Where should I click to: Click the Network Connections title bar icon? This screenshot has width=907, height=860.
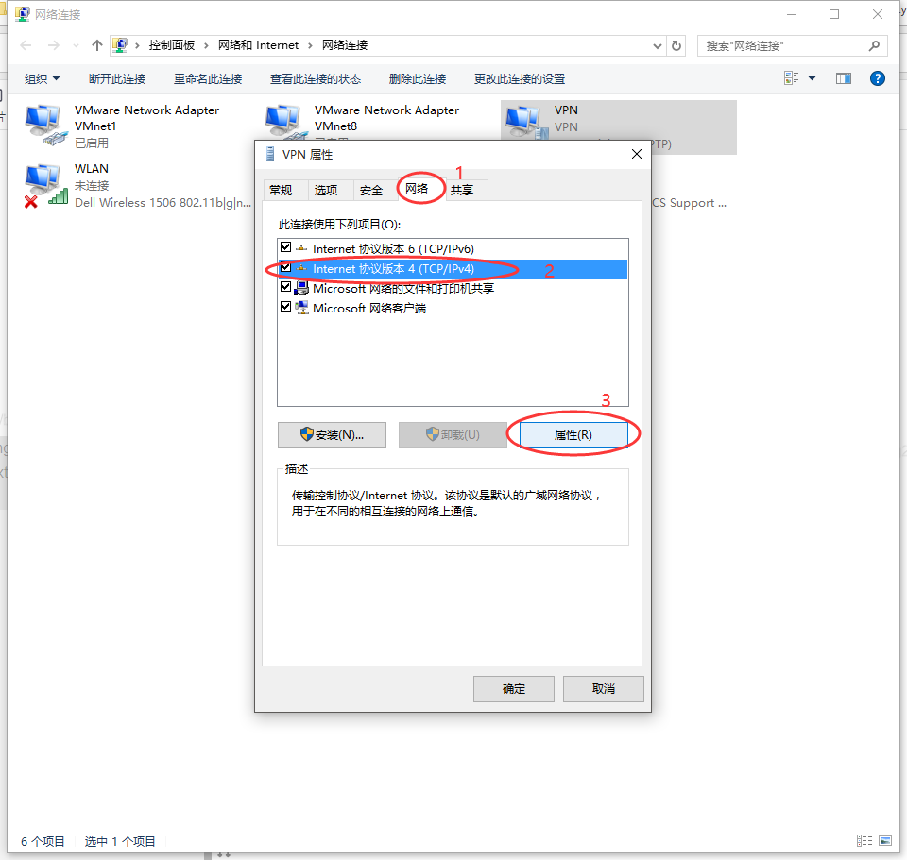click(x=22, y=14)
